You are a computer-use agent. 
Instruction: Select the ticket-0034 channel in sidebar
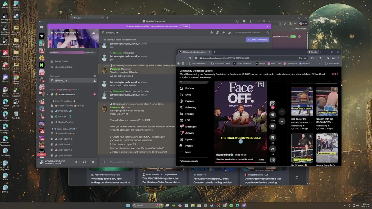(73, 80)
